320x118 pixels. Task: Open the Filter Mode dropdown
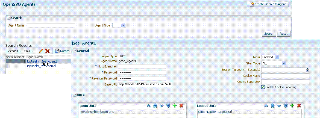click(x=274, y=63)
